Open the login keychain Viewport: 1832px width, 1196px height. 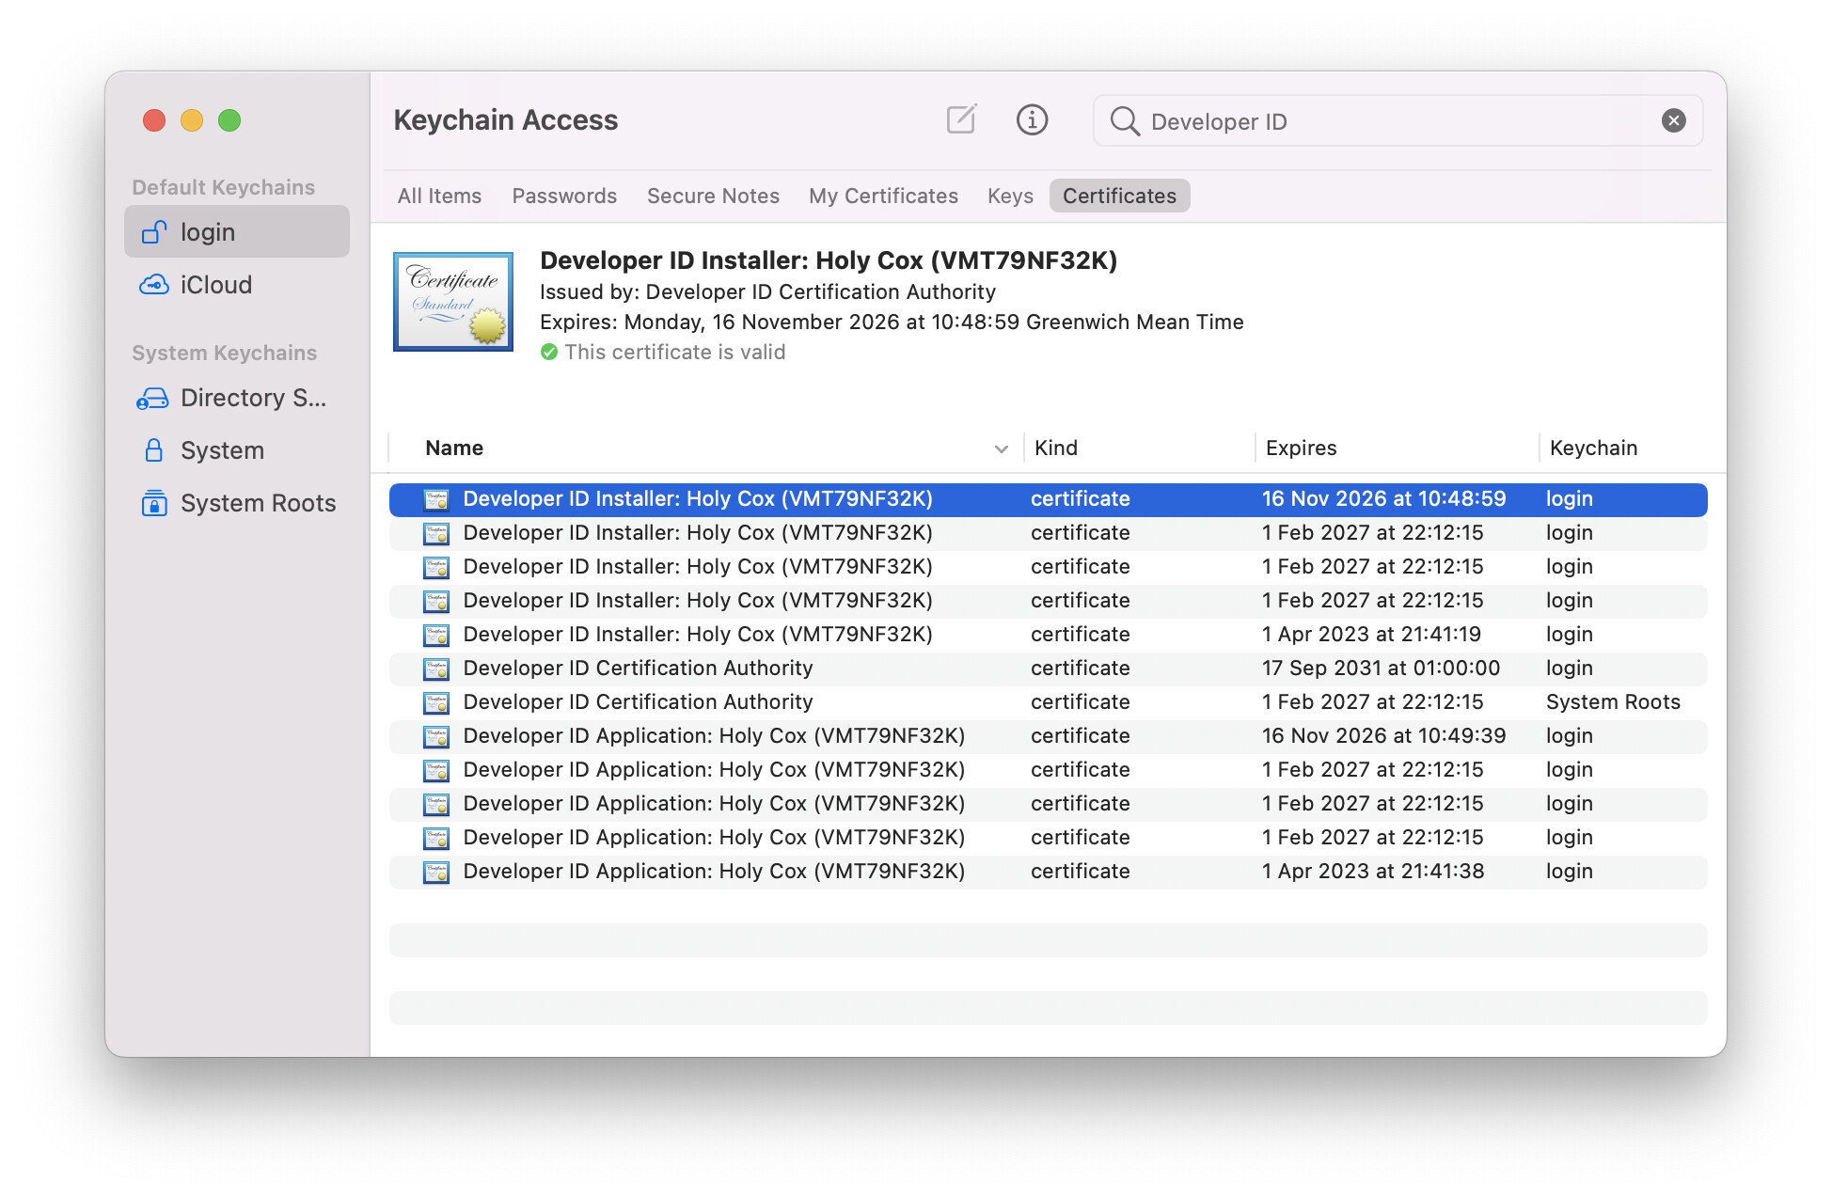click(x=237, y=231)
